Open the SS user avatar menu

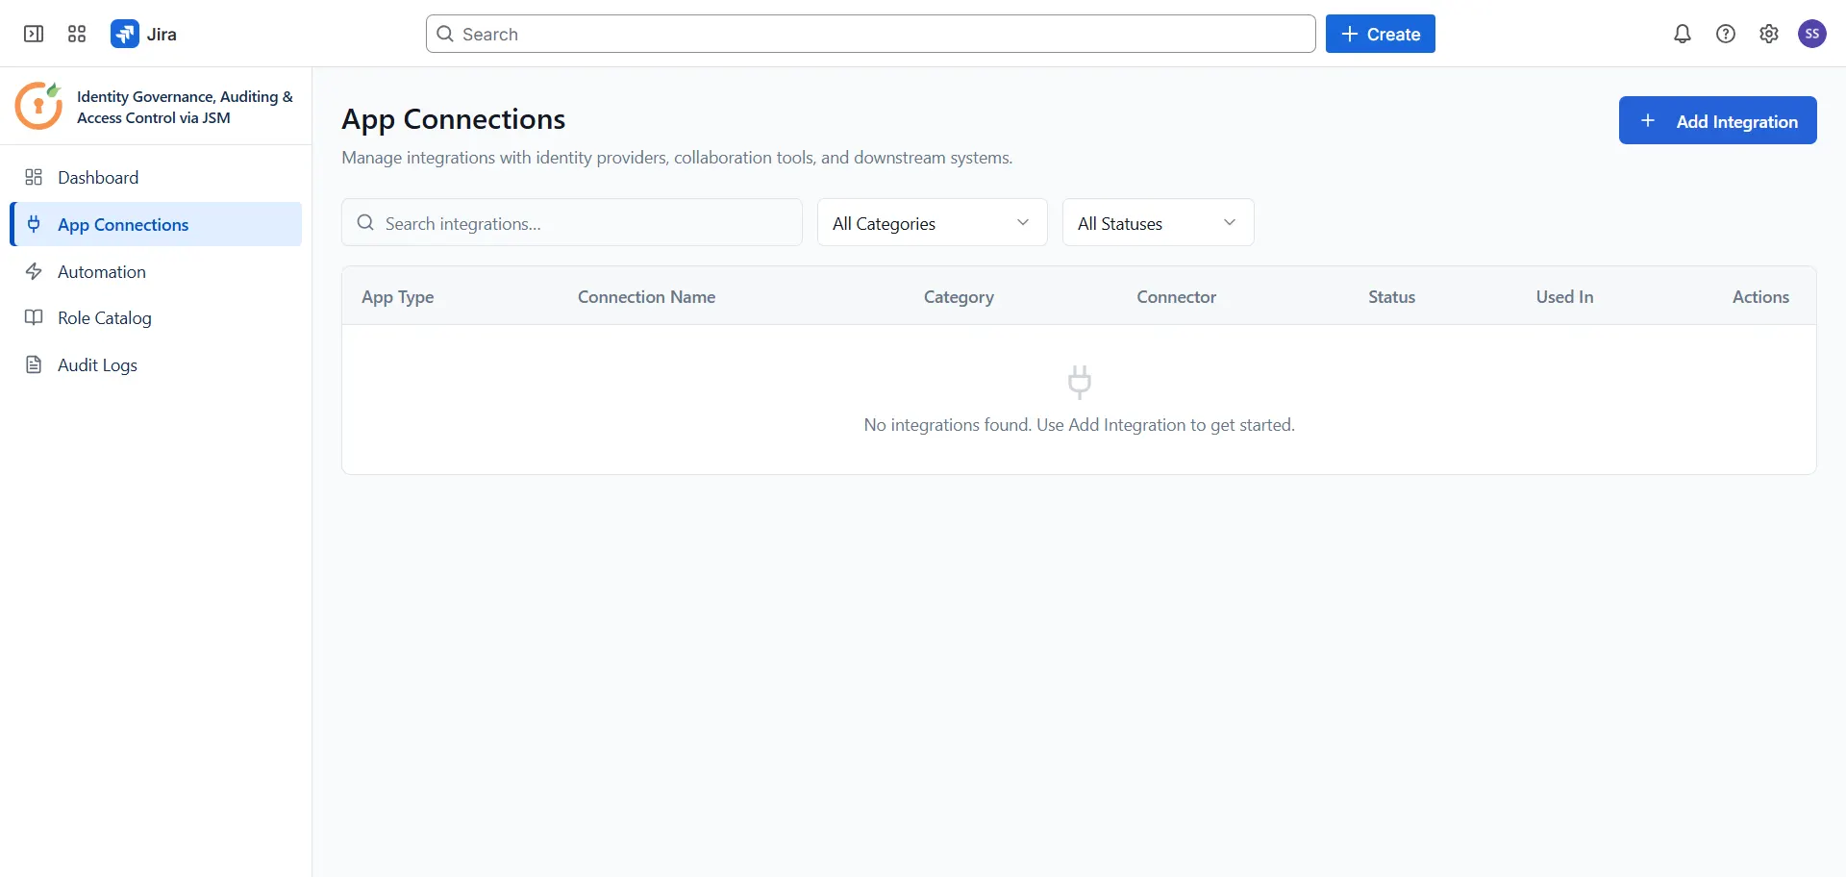(x=1812, y=34)
